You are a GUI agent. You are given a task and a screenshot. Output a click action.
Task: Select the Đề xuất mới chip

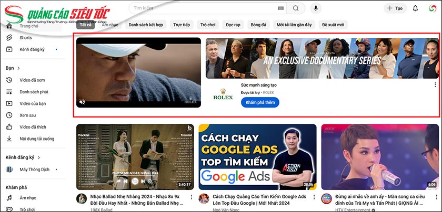333,25
